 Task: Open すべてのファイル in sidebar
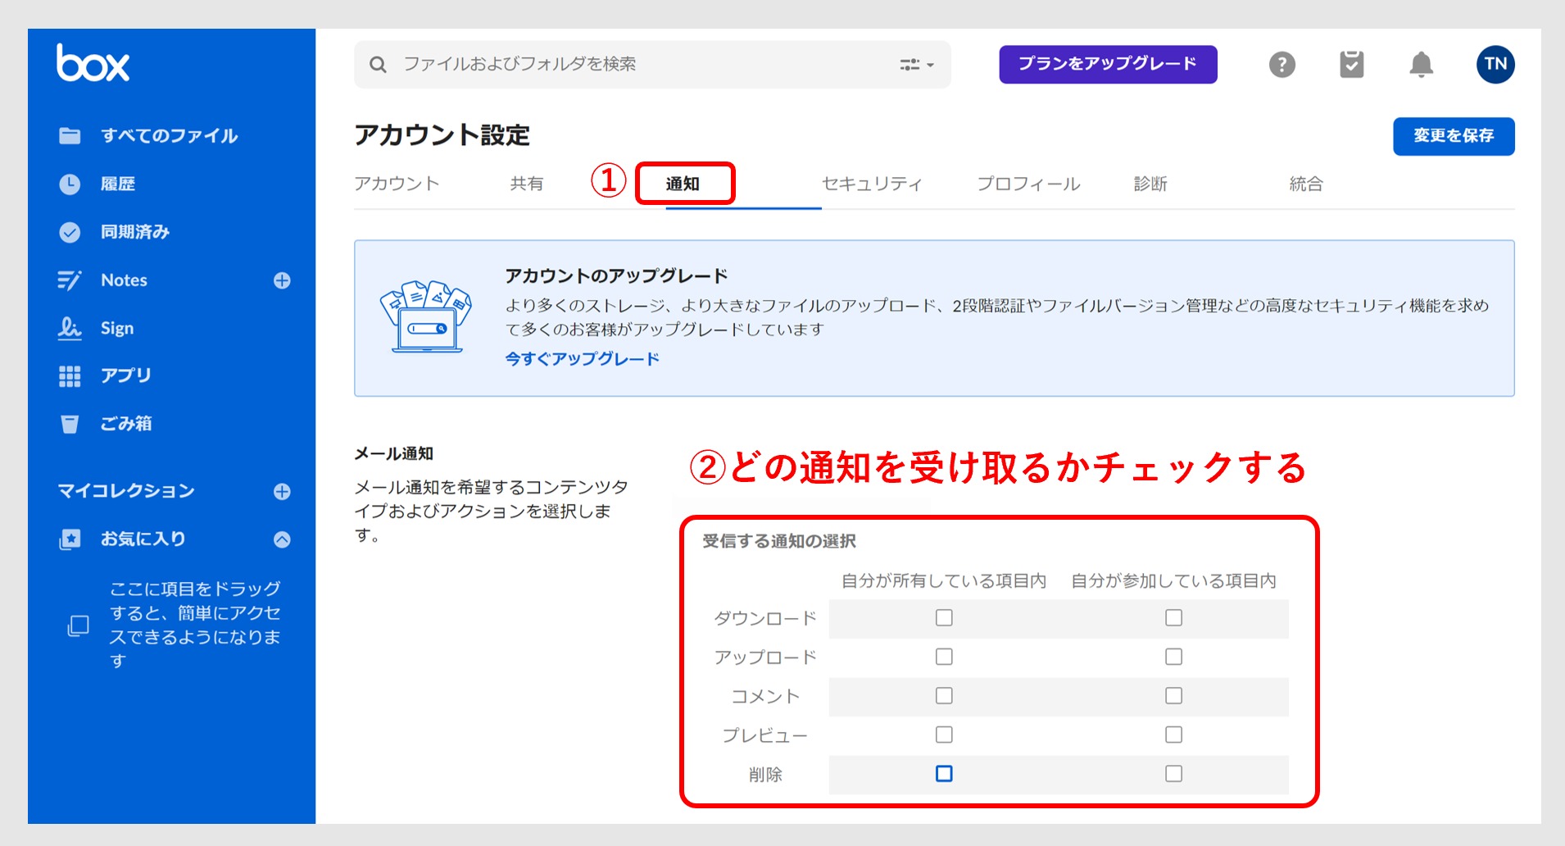[x=170, y=136]
